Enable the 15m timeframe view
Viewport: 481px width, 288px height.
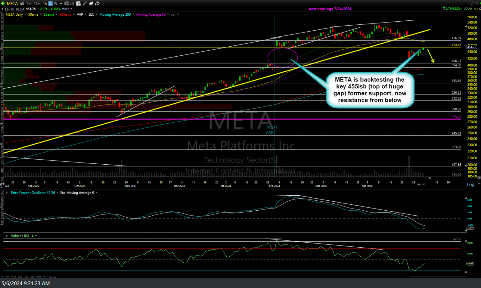(37, 3)
